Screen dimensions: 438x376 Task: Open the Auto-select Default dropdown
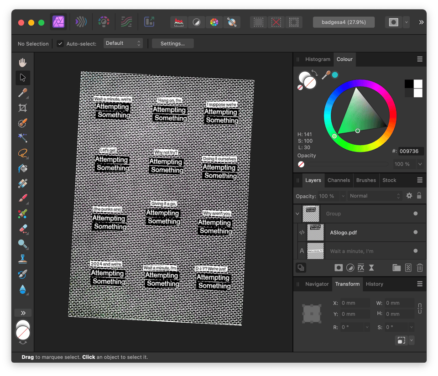pyautogui.click(x=123, y=43)
